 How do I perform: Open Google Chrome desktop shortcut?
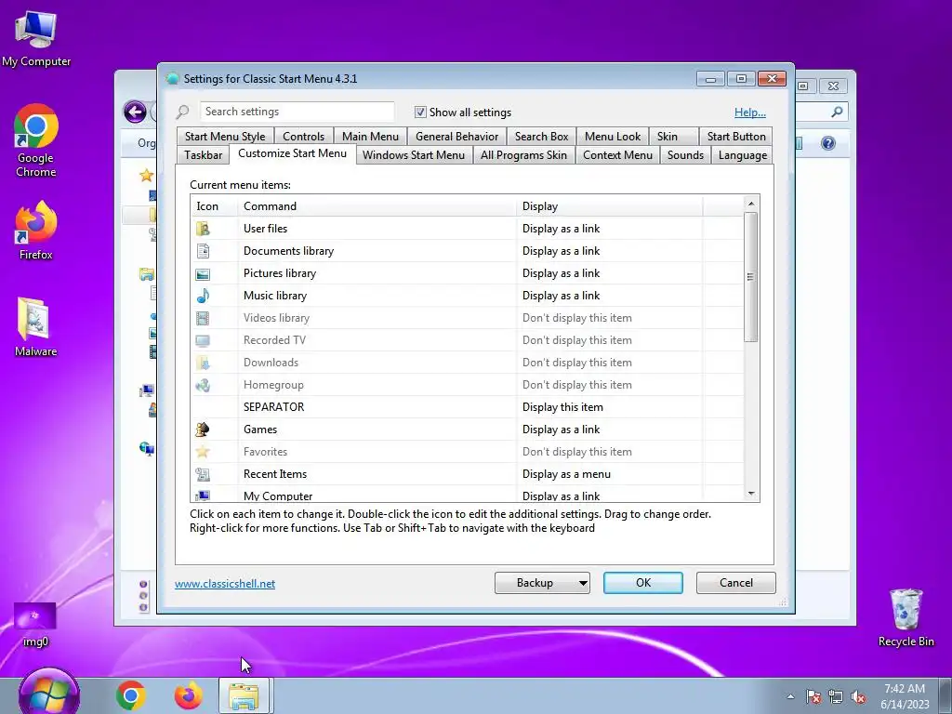36,140
